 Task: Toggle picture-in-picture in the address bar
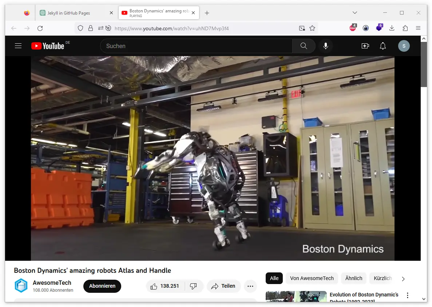click(301, 28)
